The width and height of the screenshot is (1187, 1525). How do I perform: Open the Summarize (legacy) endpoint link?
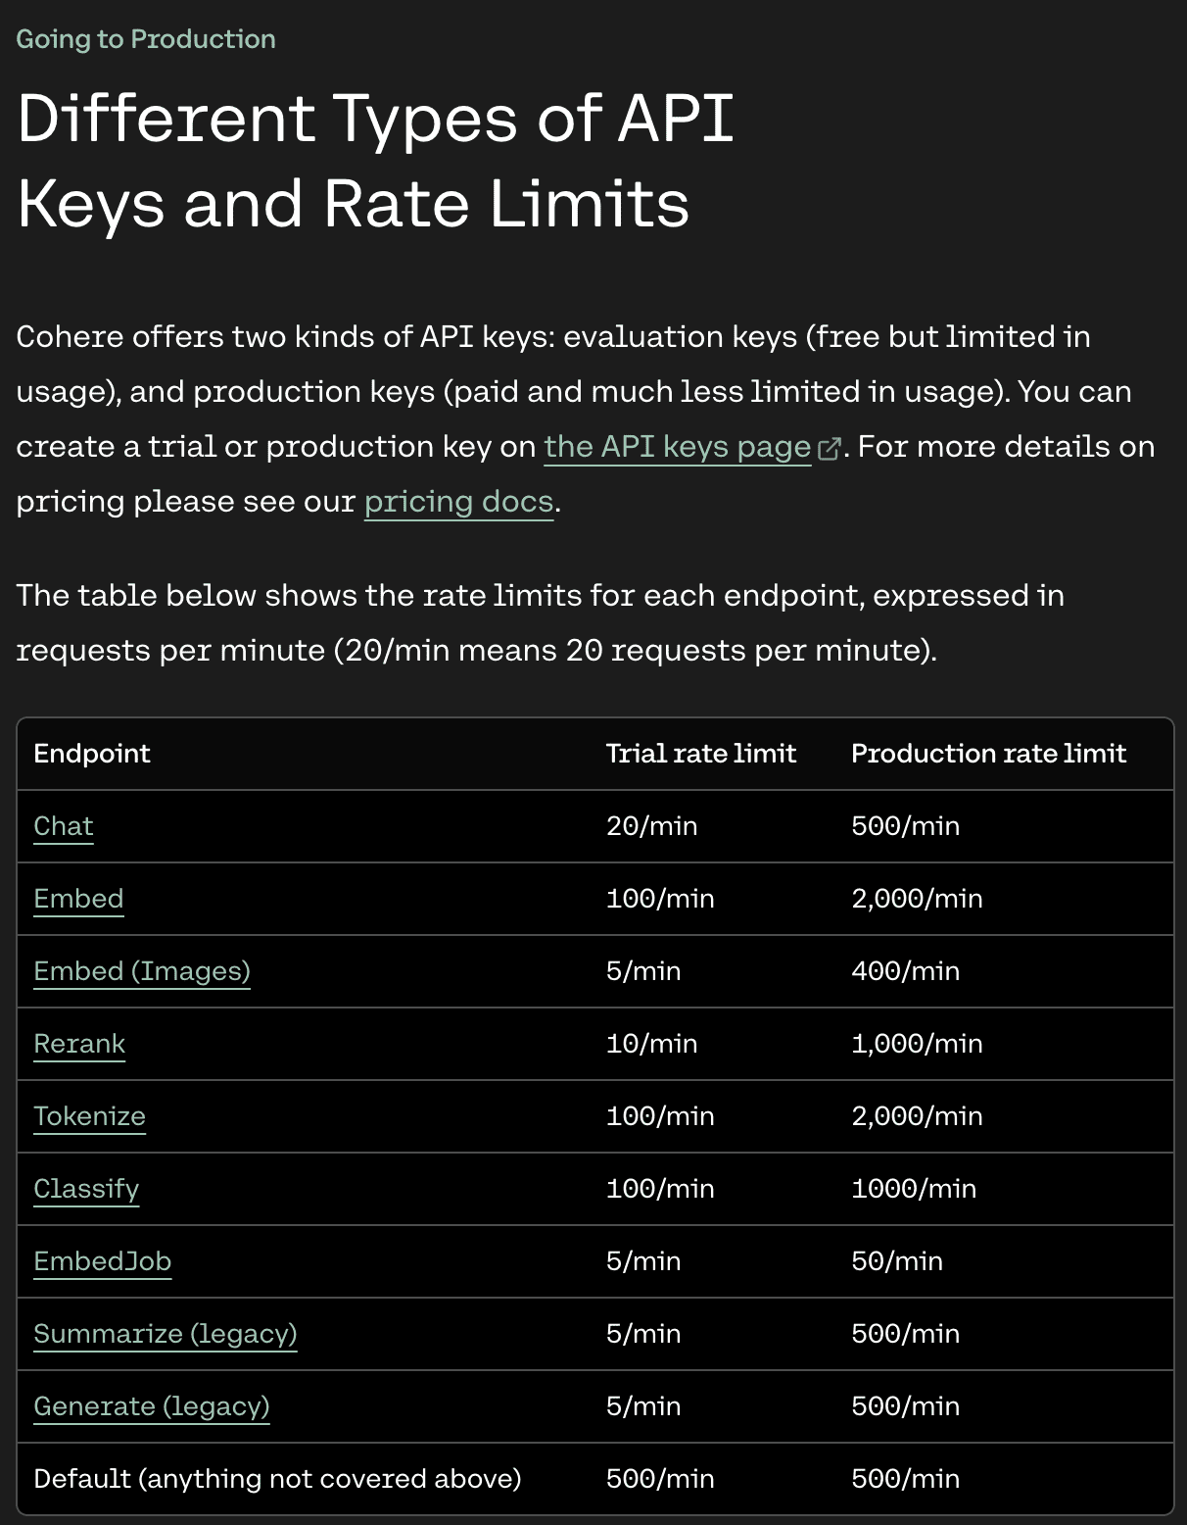[166, 1334]
